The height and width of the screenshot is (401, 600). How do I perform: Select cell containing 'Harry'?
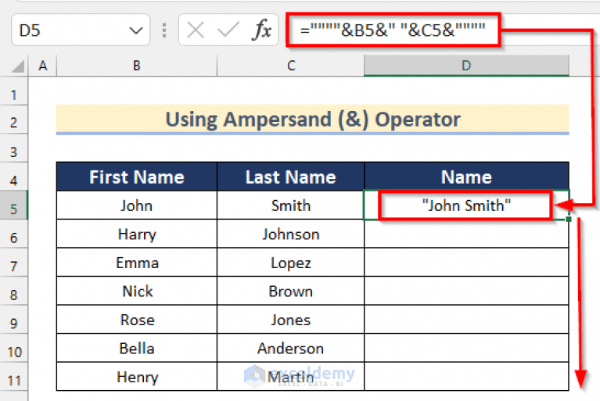coord(137,234)
